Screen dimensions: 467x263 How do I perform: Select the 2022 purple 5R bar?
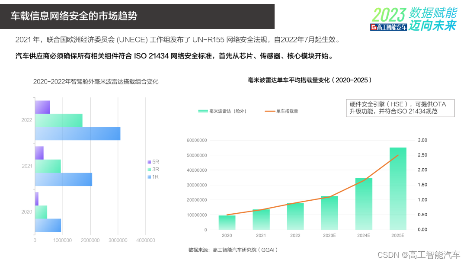pos(42,107)
